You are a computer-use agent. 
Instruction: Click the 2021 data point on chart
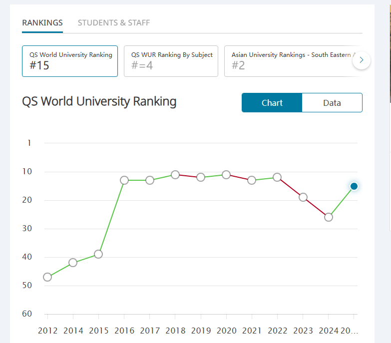click(x=252, y=180)
